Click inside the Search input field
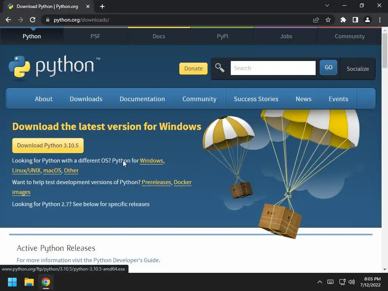Viewport: 388px width, 291px height. (x=273, y=68)
